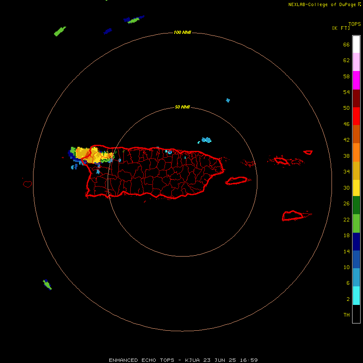Viewport: 363px width, 363px height.
Task: Click the legend value 30
Action: point(346,188)
